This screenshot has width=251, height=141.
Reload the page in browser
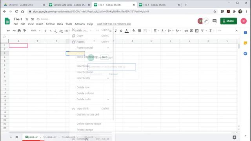click(x=16, y=11)
